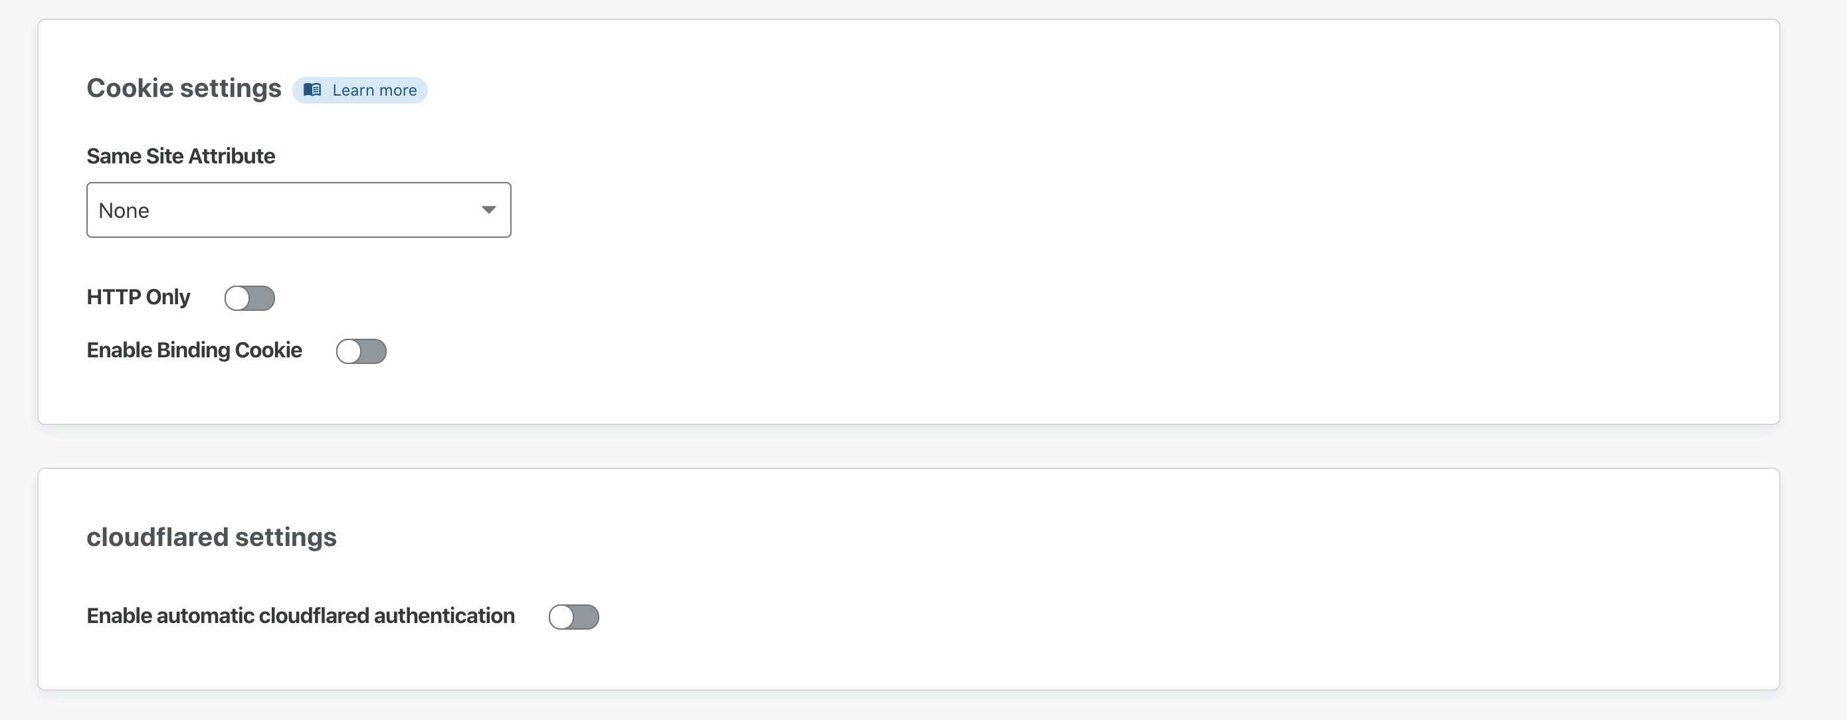Click the gray track of the Binding Cookie toggle

point(374,351)
